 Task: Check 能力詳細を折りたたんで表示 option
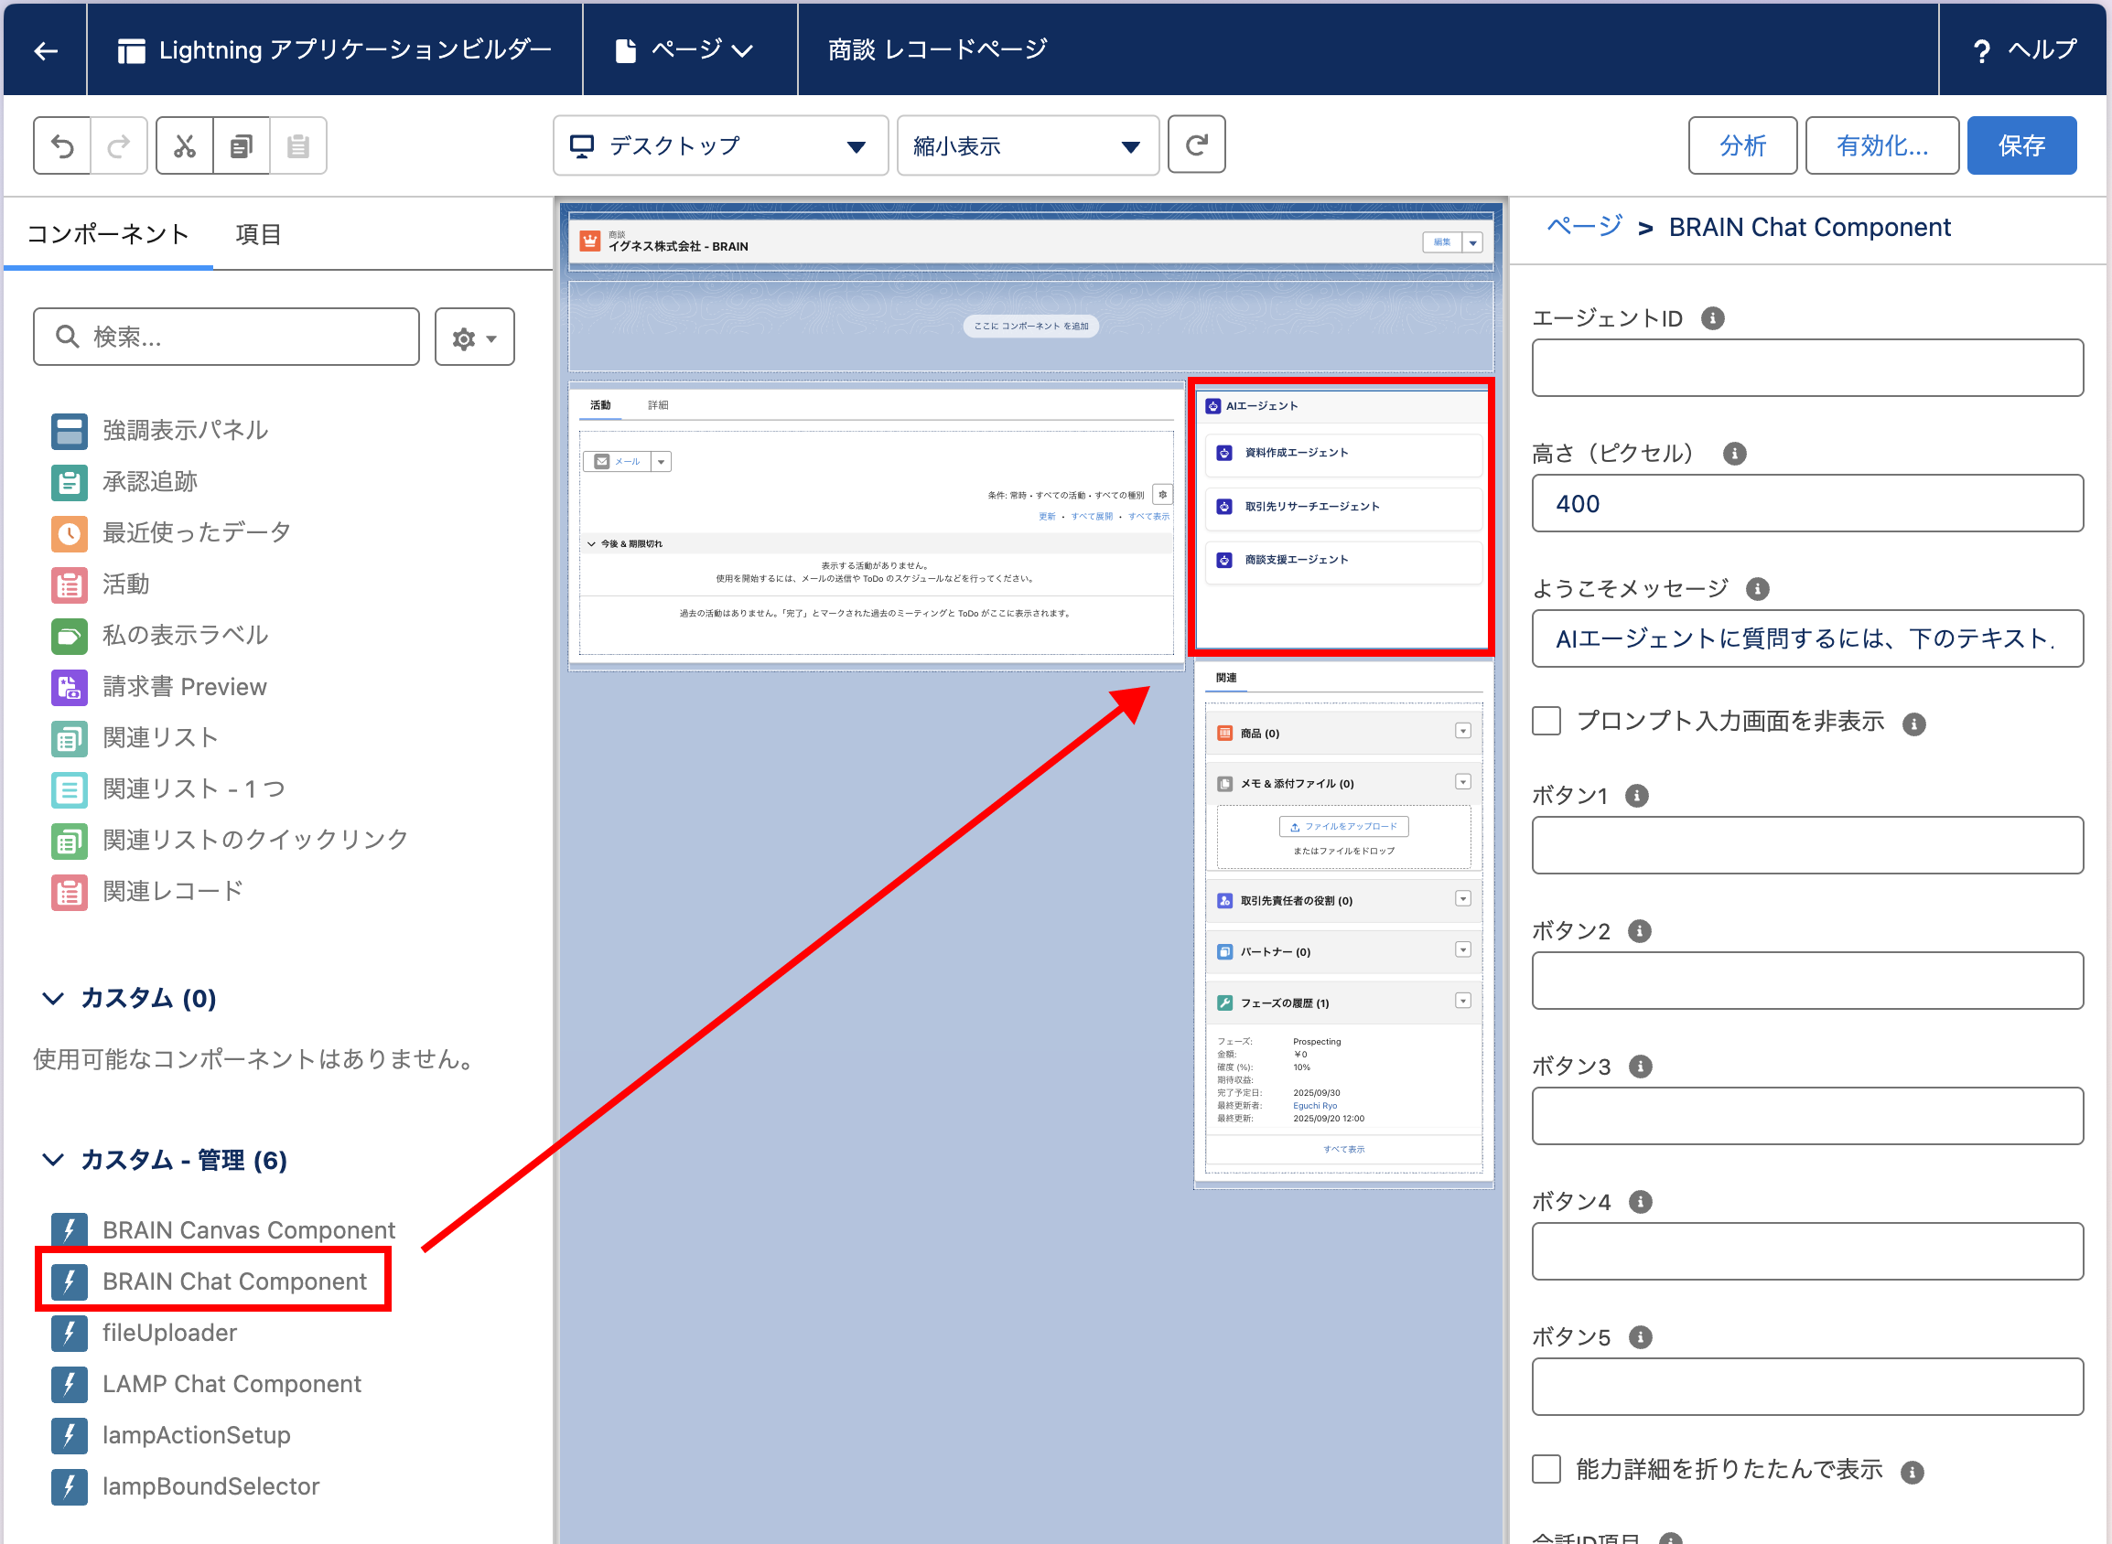click(x=1546, y=1468)
